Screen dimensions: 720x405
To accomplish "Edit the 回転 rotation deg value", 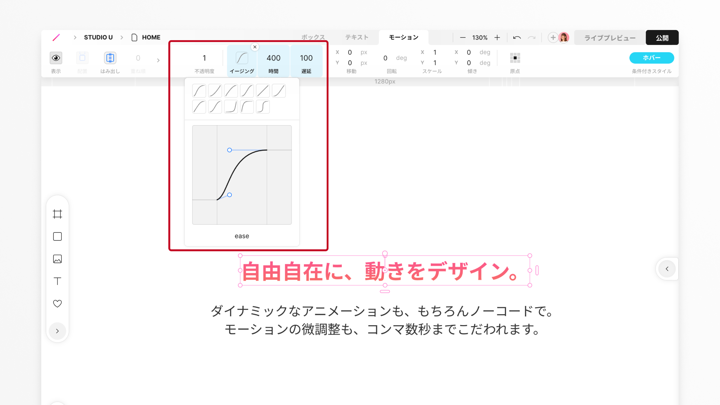I will point(385,58).
